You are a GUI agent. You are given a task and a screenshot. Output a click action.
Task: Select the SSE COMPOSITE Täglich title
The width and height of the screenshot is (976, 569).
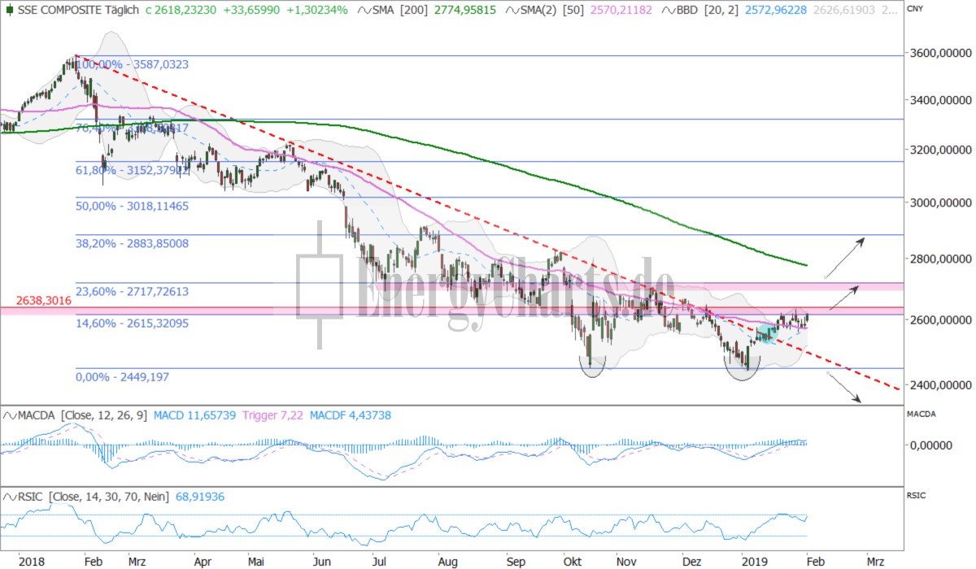pos(78,11)
